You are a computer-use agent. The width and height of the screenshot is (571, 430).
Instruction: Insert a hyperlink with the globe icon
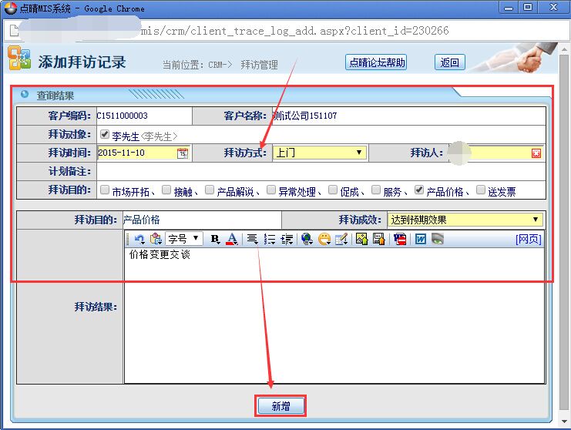click(307, 239)
